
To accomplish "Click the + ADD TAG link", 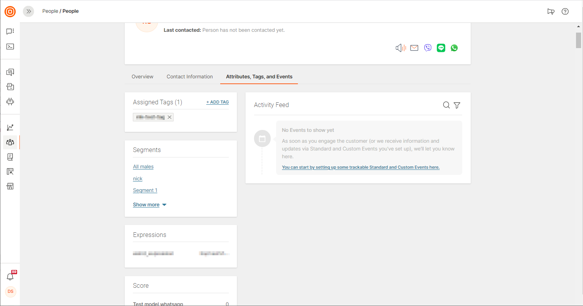I will (218, 102).
